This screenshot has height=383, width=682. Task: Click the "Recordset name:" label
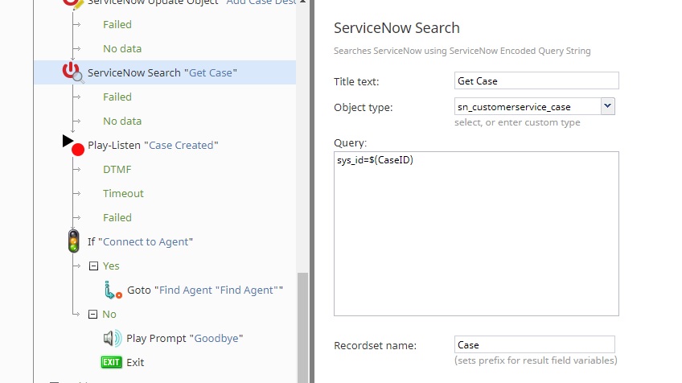(375, 345)
